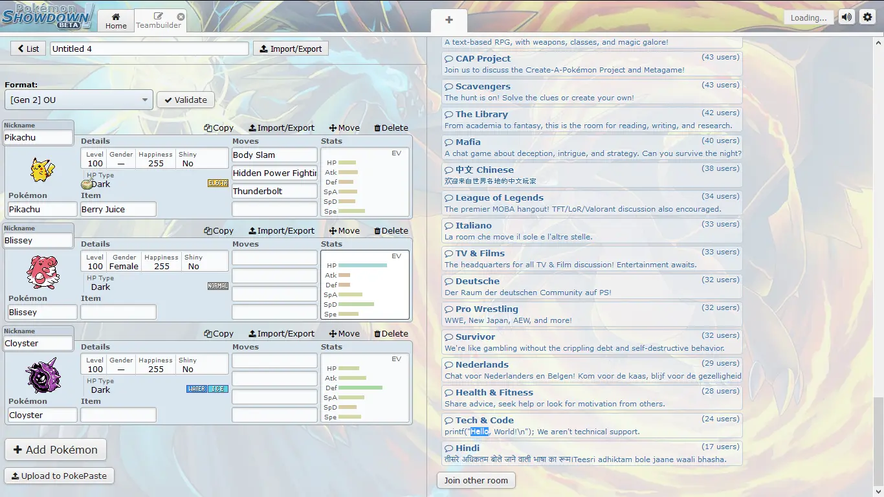Click Blissey's first empty move slot
Screen dimensions: 884x497
[x=274, y=258]
